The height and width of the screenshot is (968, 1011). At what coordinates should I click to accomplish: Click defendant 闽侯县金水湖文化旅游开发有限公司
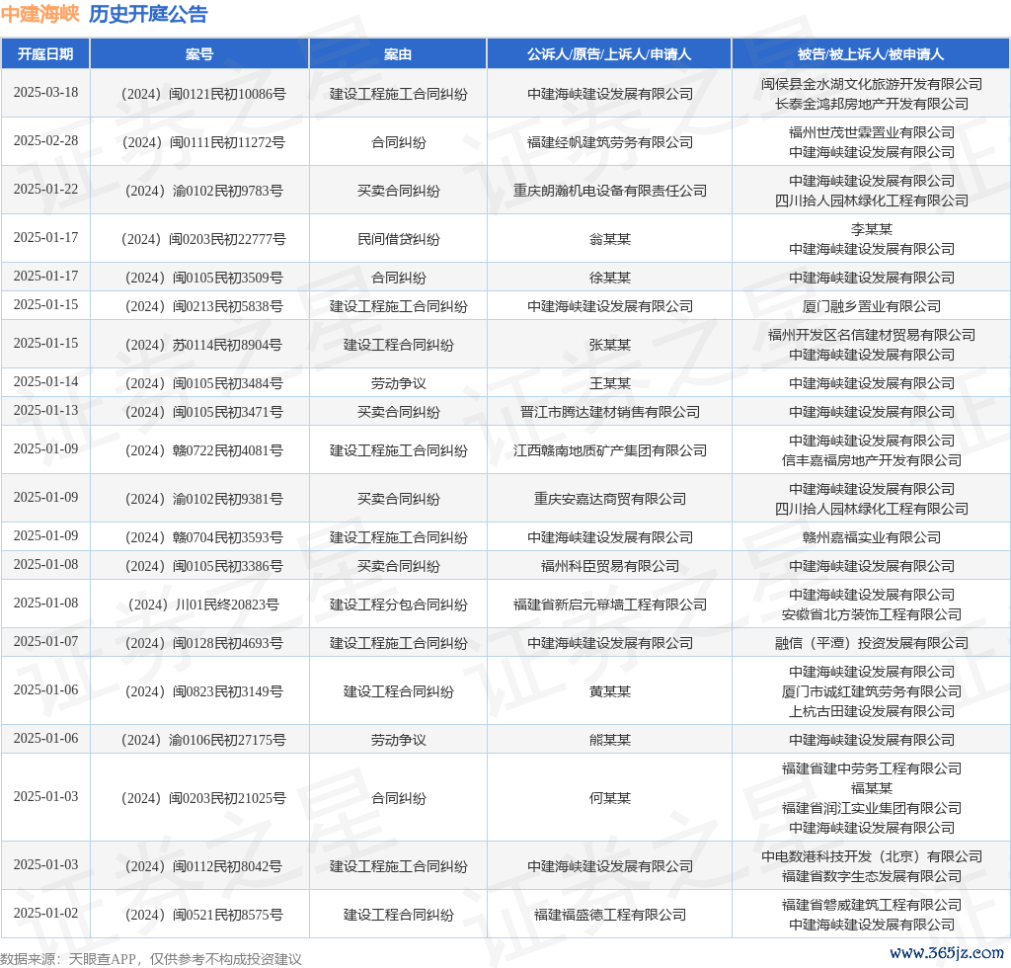coord(871,84)
